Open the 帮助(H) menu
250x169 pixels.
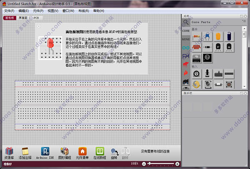coord(99,11)
